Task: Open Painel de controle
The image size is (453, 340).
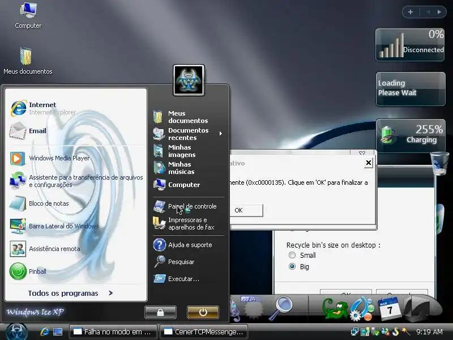Action: click(185, 206)
